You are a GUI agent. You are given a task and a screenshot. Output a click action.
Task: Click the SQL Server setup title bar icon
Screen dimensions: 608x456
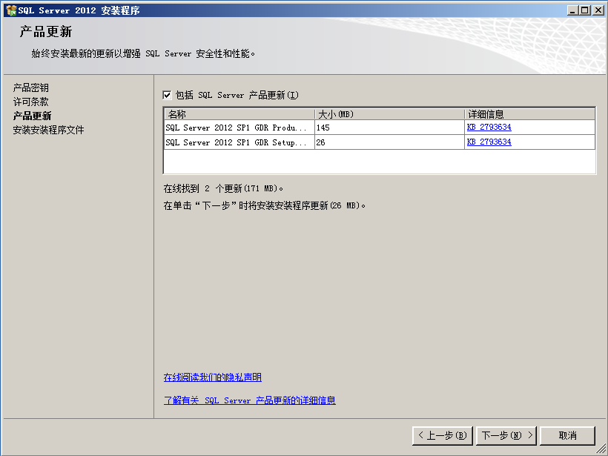point(11,10)
